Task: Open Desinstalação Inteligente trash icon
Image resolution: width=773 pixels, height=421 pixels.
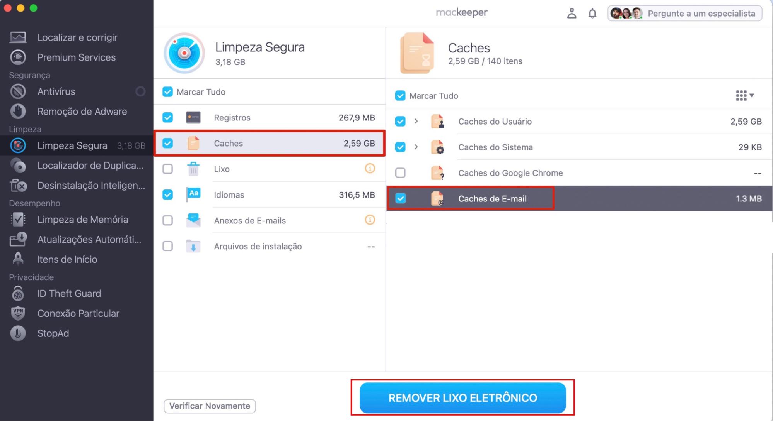Action: (x=18, y=186)
